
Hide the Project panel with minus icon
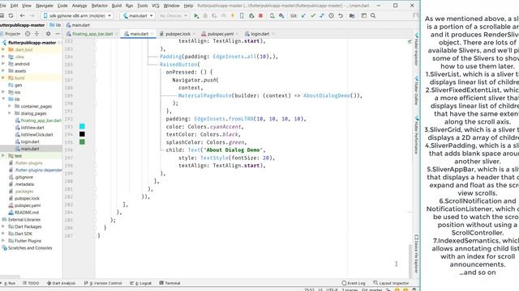(58, 34)
